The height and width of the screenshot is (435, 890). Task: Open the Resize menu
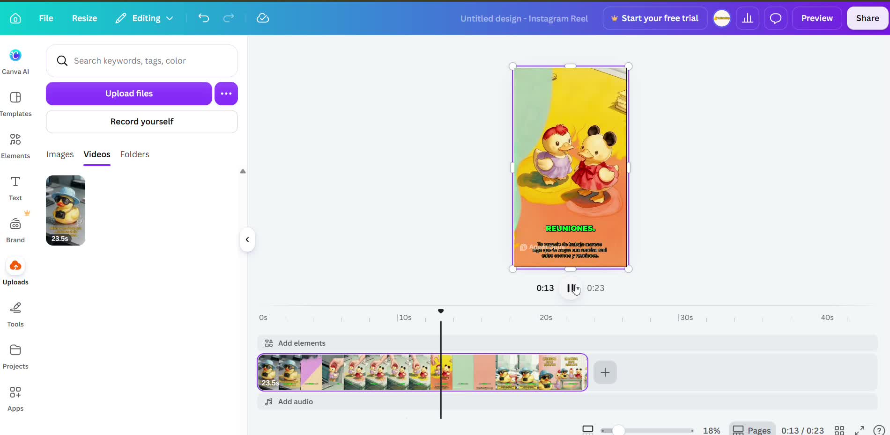(84, 18)
